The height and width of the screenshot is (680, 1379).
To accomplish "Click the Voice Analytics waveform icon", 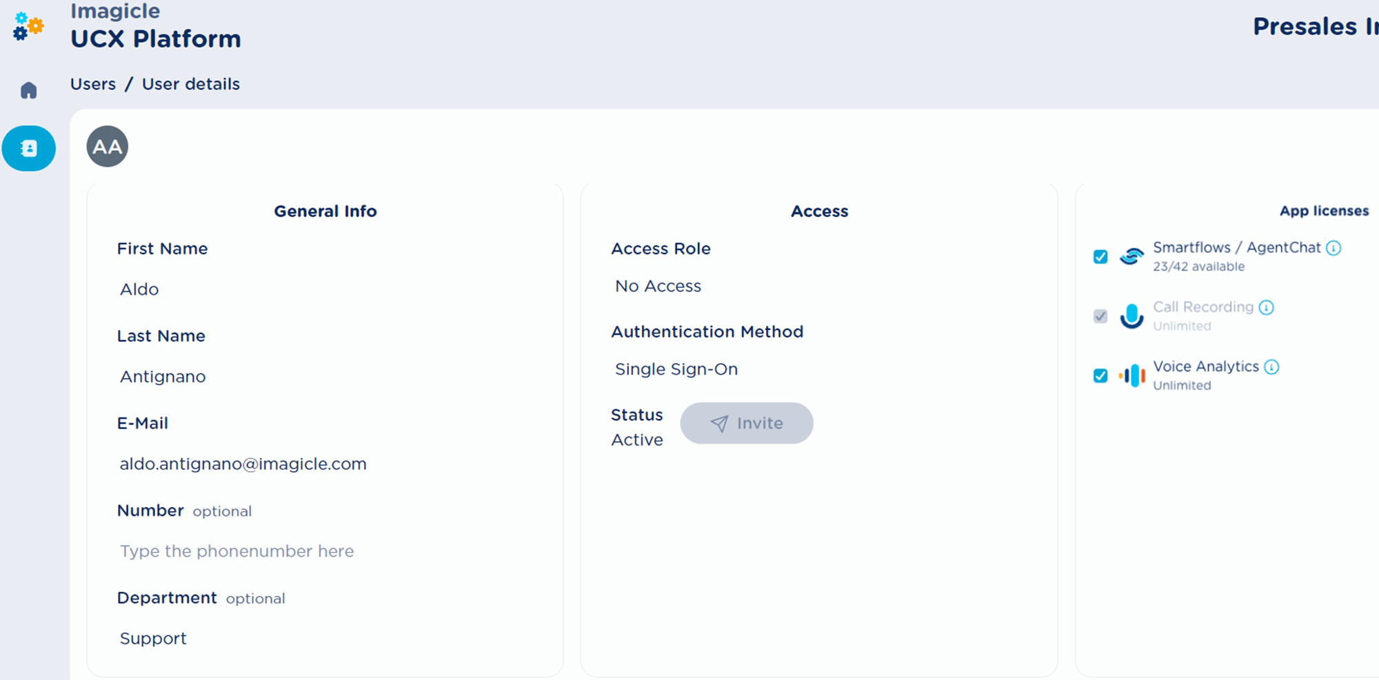I will 1131,375.
